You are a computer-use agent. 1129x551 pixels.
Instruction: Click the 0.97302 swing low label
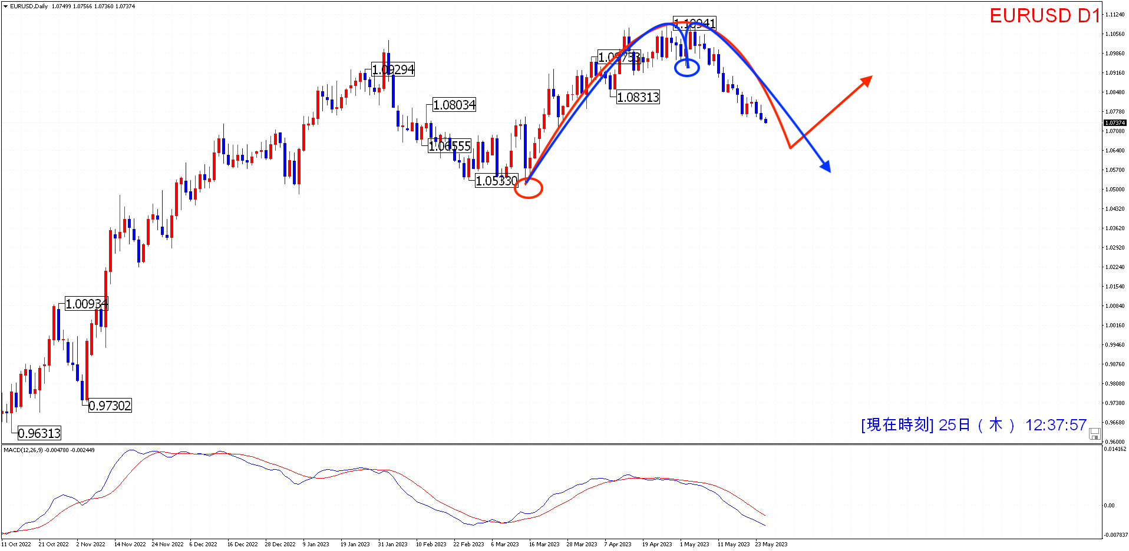point(110,406)
